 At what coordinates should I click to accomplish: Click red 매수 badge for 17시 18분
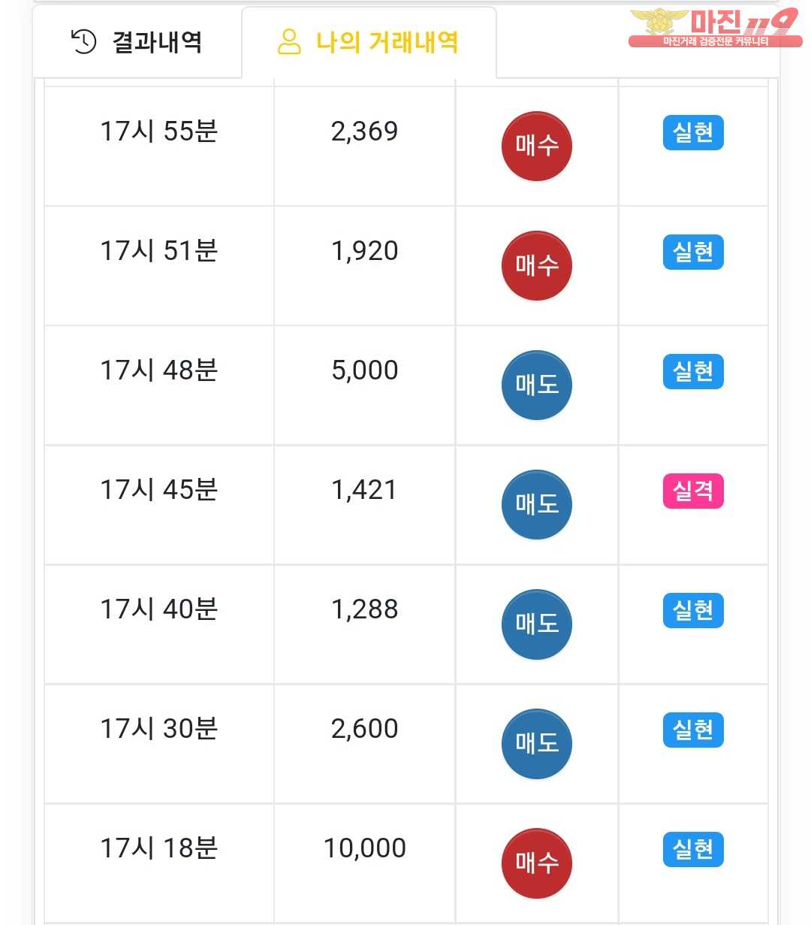(536, 863)
